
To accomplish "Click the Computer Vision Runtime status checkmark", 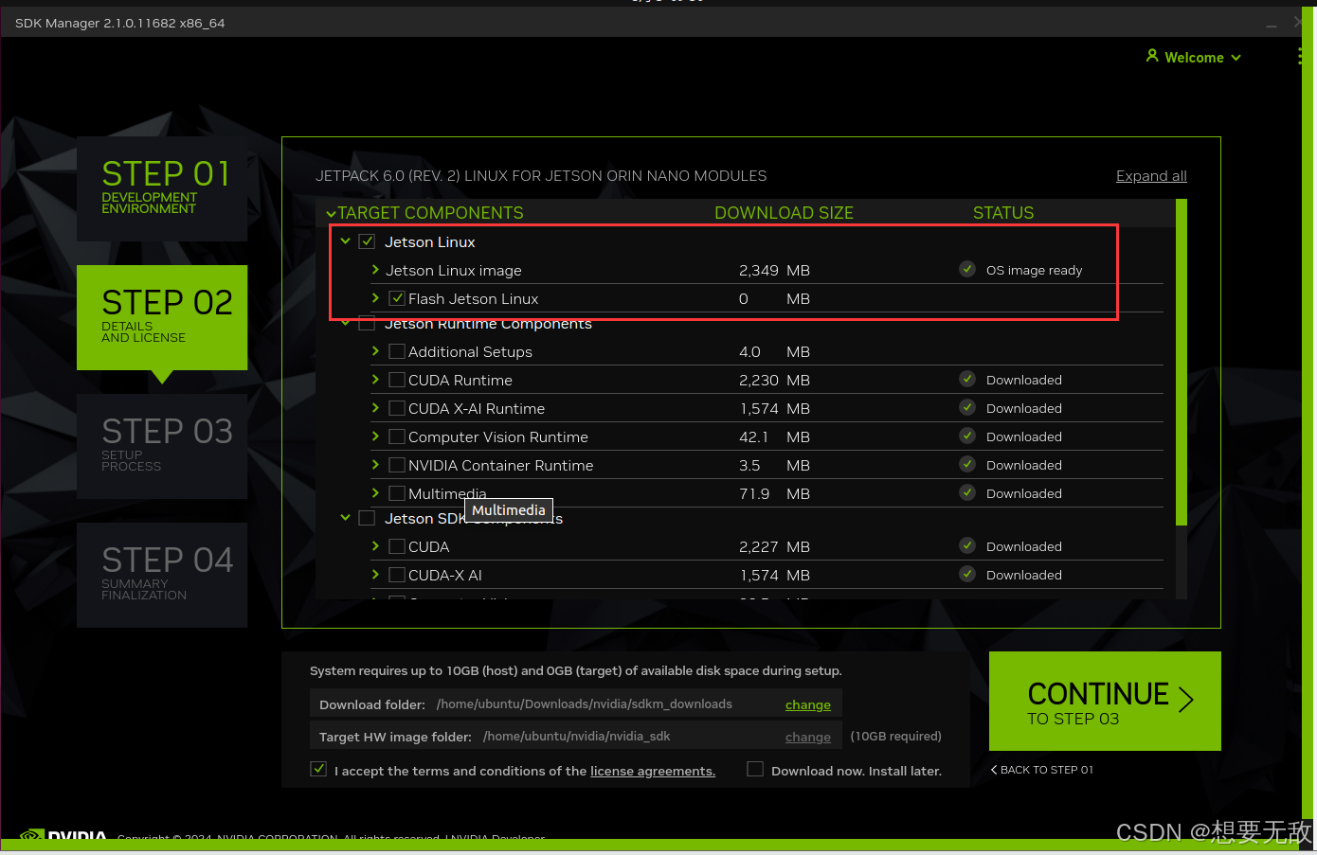I will tap(967, 436).
